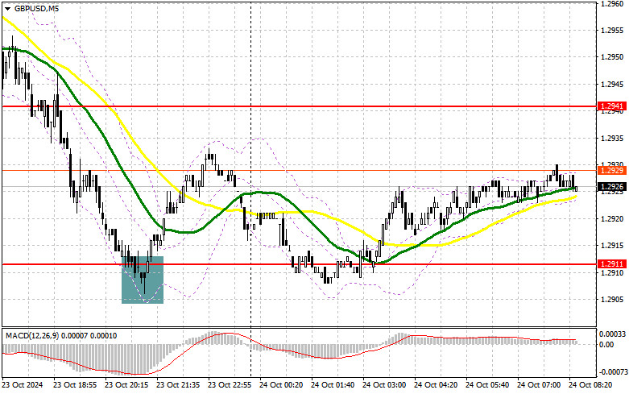Select the 1.2950 price scale value

click(612, 57)
